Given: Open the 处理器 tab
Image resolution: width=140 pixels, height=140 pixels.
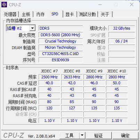Looking at the screenshot, I should pyautogui.click(x=10, y=14).
